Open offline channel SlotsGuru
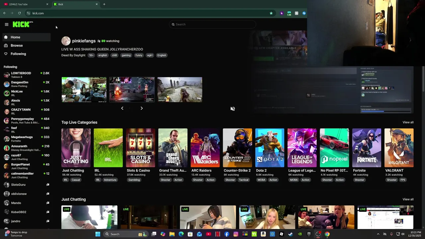 [27, 185]
